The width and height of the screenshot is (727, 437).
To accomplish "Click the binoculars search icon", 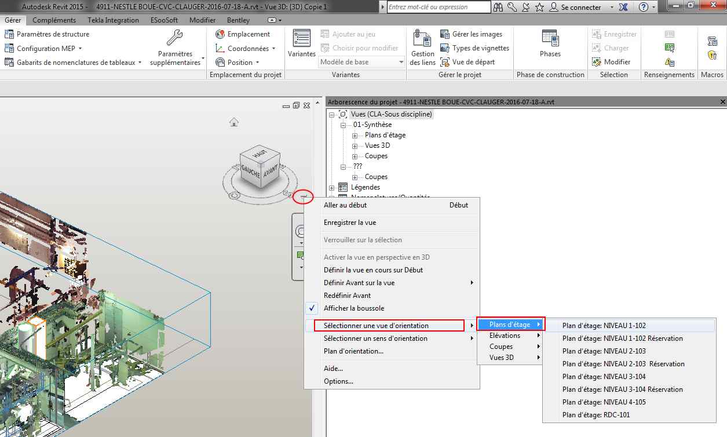I will [499, 7].
